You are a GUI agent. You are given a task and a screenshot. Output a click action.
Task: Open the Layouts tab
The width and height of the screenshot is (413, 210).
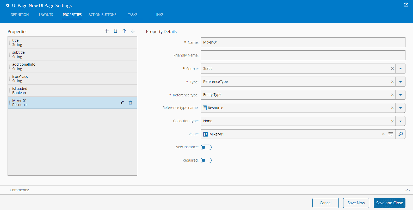46,15
